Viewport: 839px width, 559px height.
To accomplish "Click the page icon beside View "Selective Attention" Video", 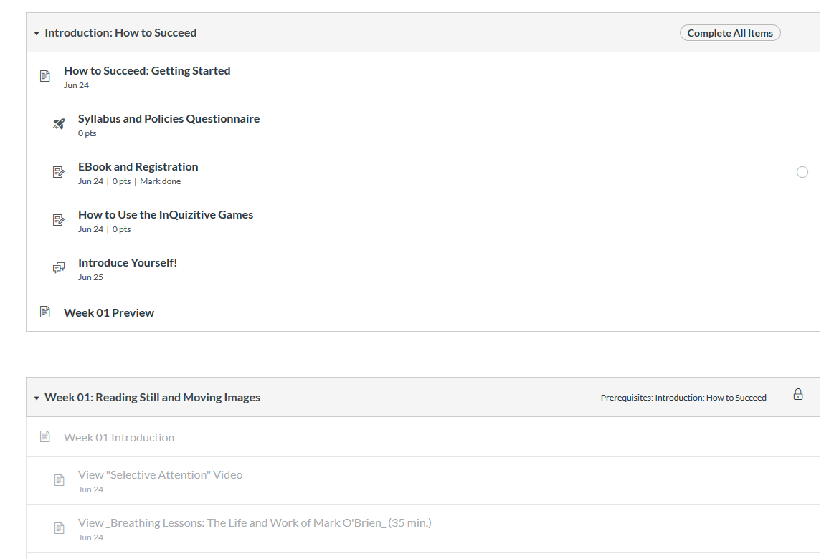I will pos(60,480).
